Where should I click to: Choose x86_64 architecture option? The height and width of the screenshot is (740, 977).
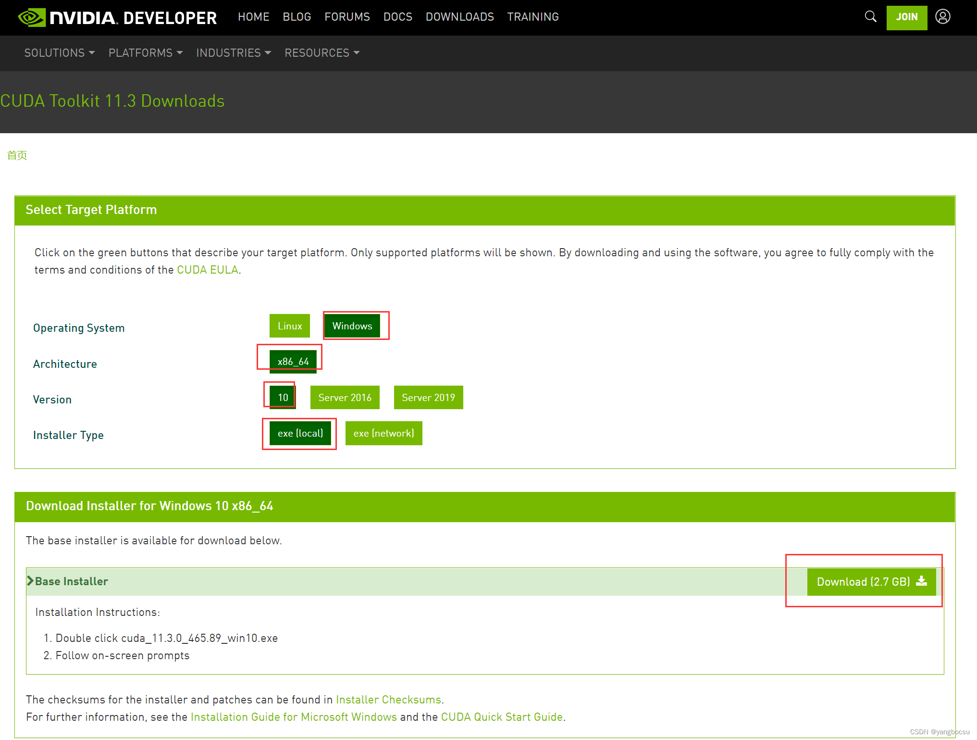293,362
